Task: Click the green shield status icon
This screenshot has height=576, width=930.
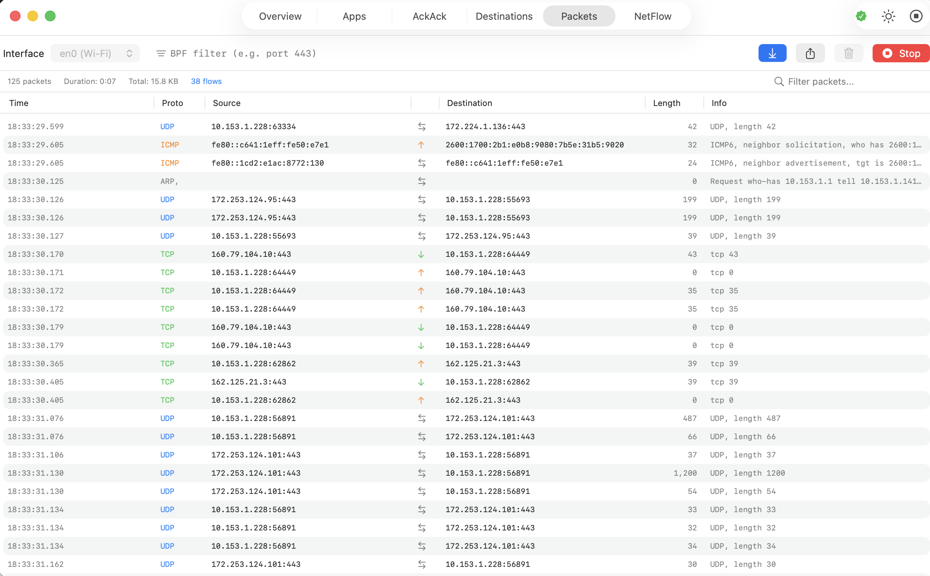Action: tap(861, 16)
